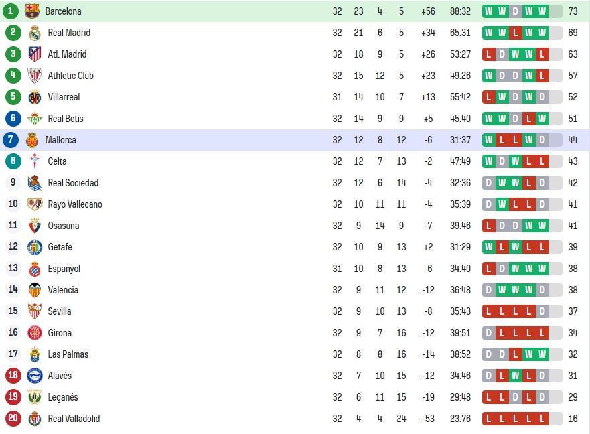Viewport: 590px width, 434px height.
Task: Click the Villarreal club crest
Action: click(x=35, y=97)
